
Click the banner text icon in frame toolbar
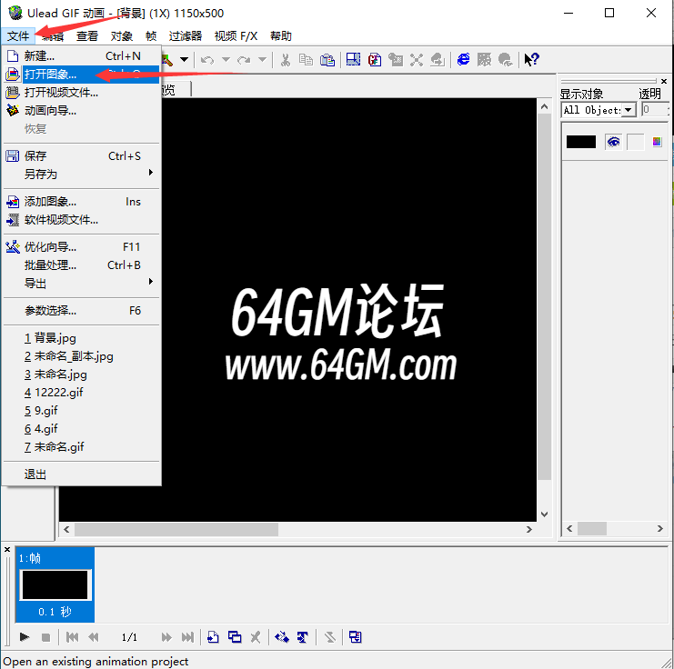click(303, 637)
